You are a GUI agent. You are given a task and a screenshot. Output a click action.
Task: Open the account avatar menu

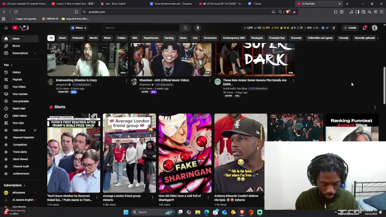click(375, 28)
